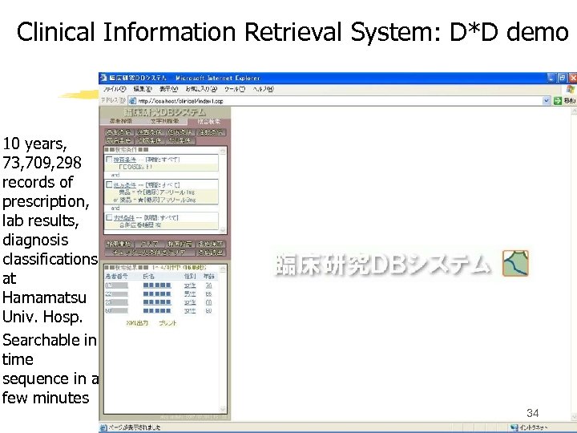Click the 患者番号 column header
577x433 pixels.
(x=117, y=276)
